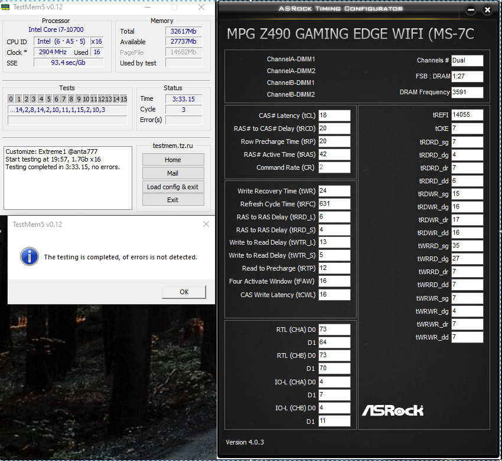502x461 pixels.
Task: Click OK in the testing completed dialog
Action: [x=184, y=292]
